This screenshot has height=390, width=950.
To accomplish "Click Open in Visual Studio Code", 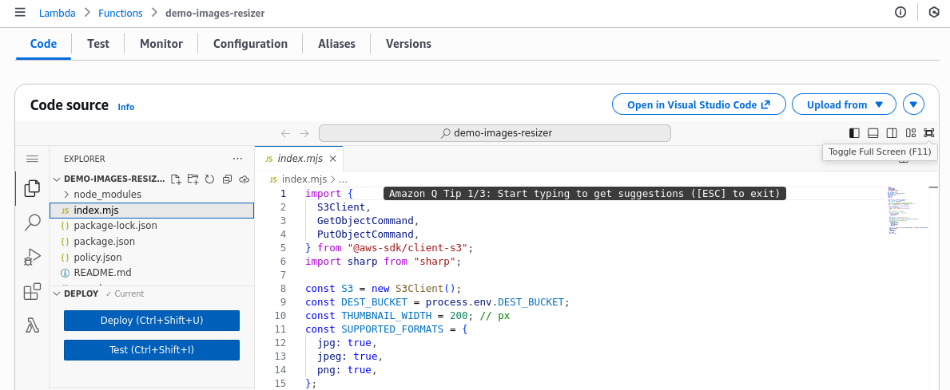I will point(698,104).
